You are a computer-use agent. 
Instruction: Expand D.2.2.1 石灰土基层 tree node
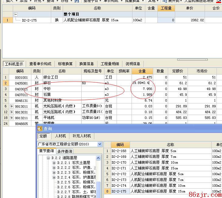tap(54, 163)
